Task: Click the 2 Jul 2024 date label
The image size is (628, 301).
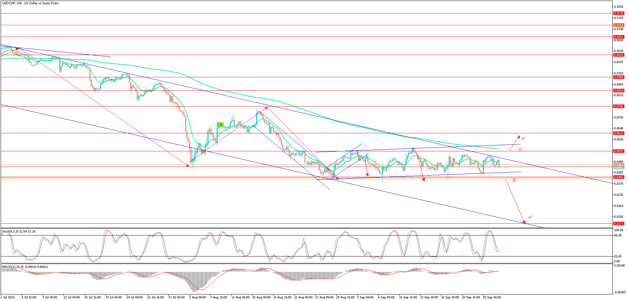Action: (x=8, y=297)
